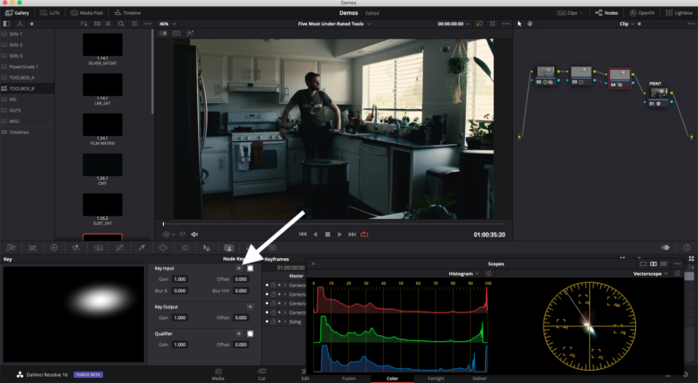The image size is (698, 383).
Task: Toggle the Key Output invert button
Action: point(250,307)
